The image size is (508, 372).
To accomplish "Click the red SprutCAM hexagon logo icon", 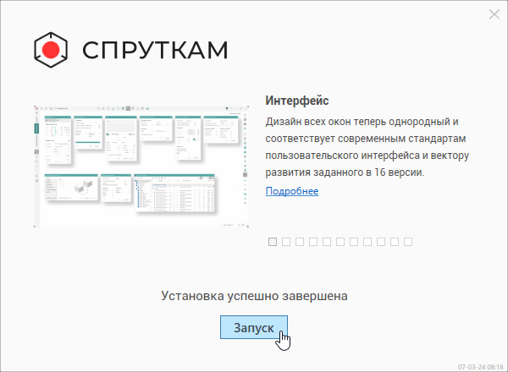I will (51, 50).
